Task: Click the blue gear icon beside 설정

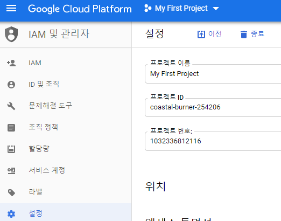Action: pos(11,214)
